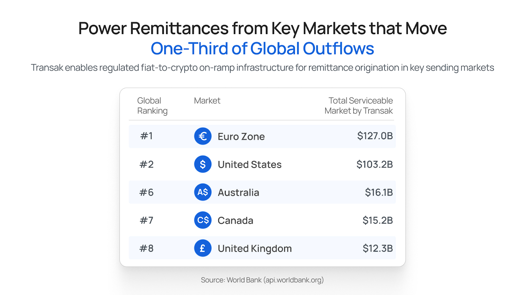Click Total Serviceable Market by Transak header
Viewport: 525px width, 295px height.
pyautogui.click(x=359, y=106)
